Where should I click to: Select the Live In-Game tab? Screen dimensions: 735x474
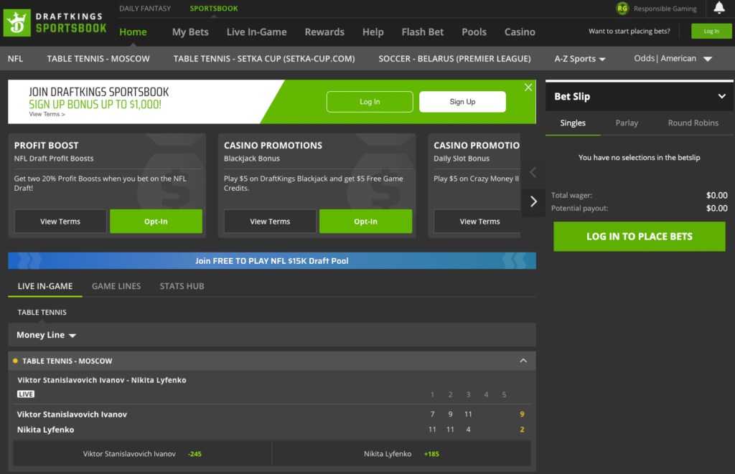tap(45, 286)
